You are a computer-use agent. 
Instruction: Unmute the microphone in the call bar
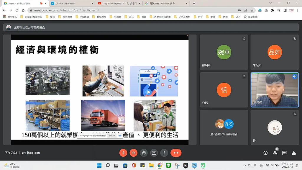coord(123,153)
